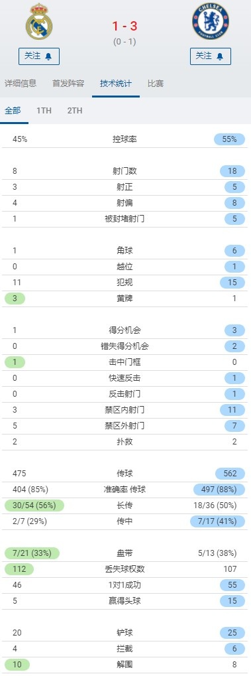The width and height of the screenshot is (251, 676).
Task: Show first half stats with 1TH
Action: pos(44,111)
